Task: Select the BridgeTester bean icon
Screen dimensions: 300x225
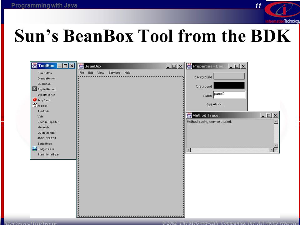Action: [x=34, y=148]
